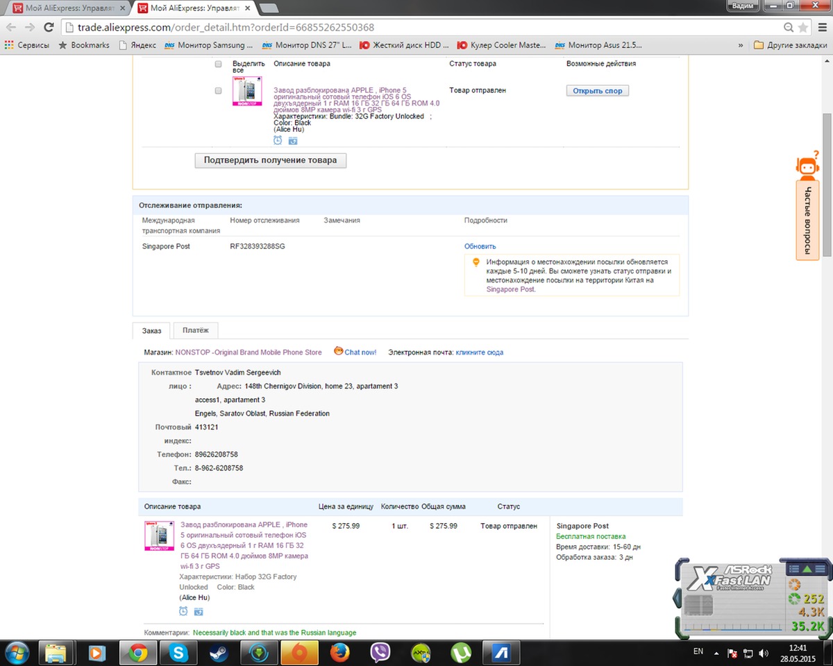Reload the page with the Chrome refresh button
The height and width of the screenshot is (666, 833).
[x=49, y=28]
